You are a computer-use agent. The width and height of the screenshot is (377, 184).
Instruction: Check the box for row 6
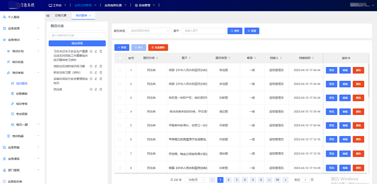click(120, 139)
